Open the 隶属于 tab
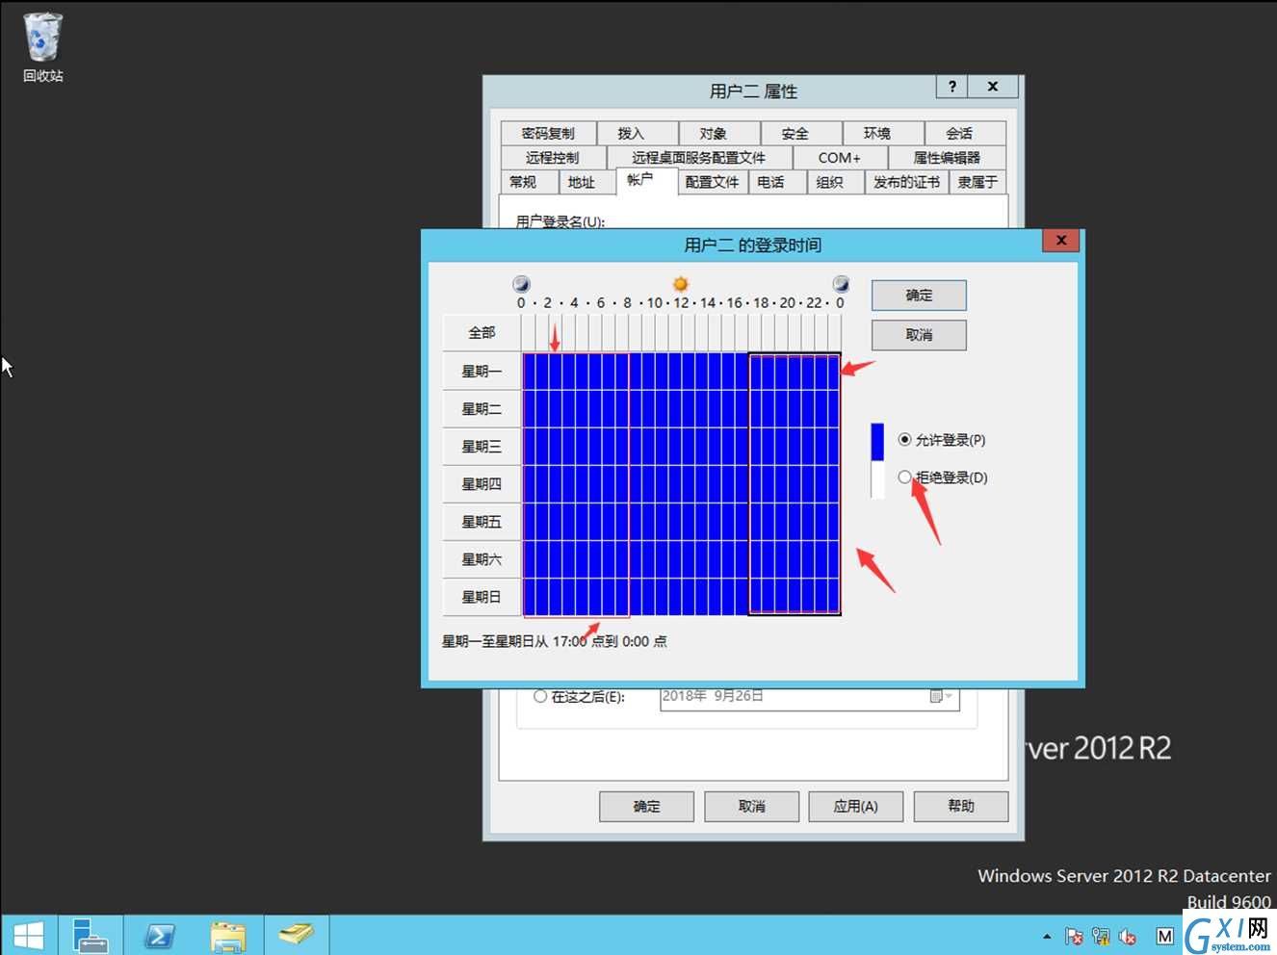 point(977,181)
